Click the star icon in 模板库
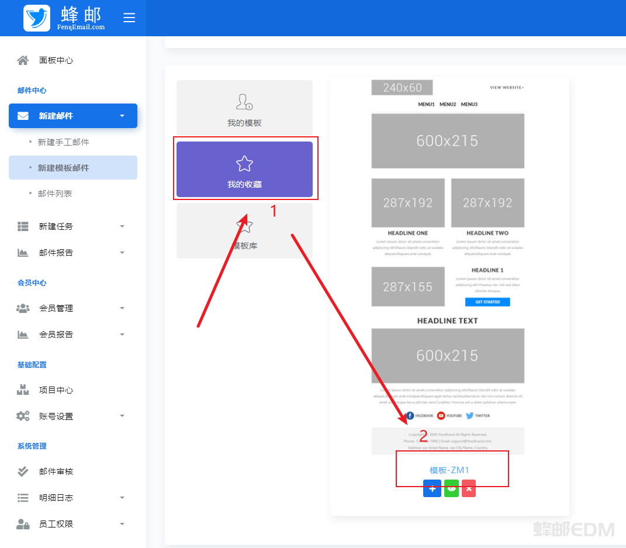The width and height of the screenshot is (626, 548). [x=245, y=225]
